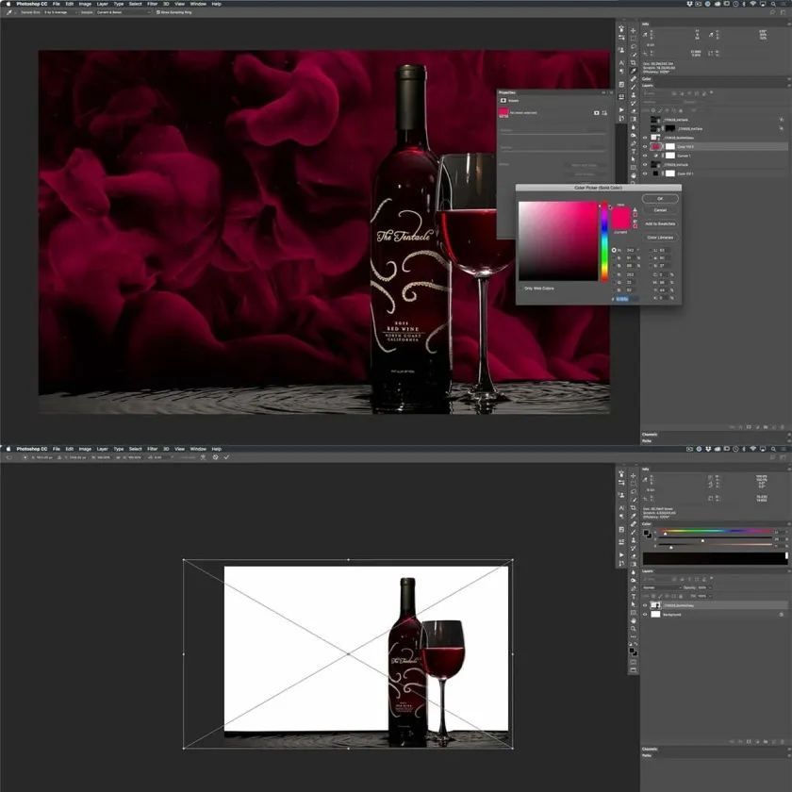
Task: Open the Sample Size dropdown
Action: coord(61,13)
